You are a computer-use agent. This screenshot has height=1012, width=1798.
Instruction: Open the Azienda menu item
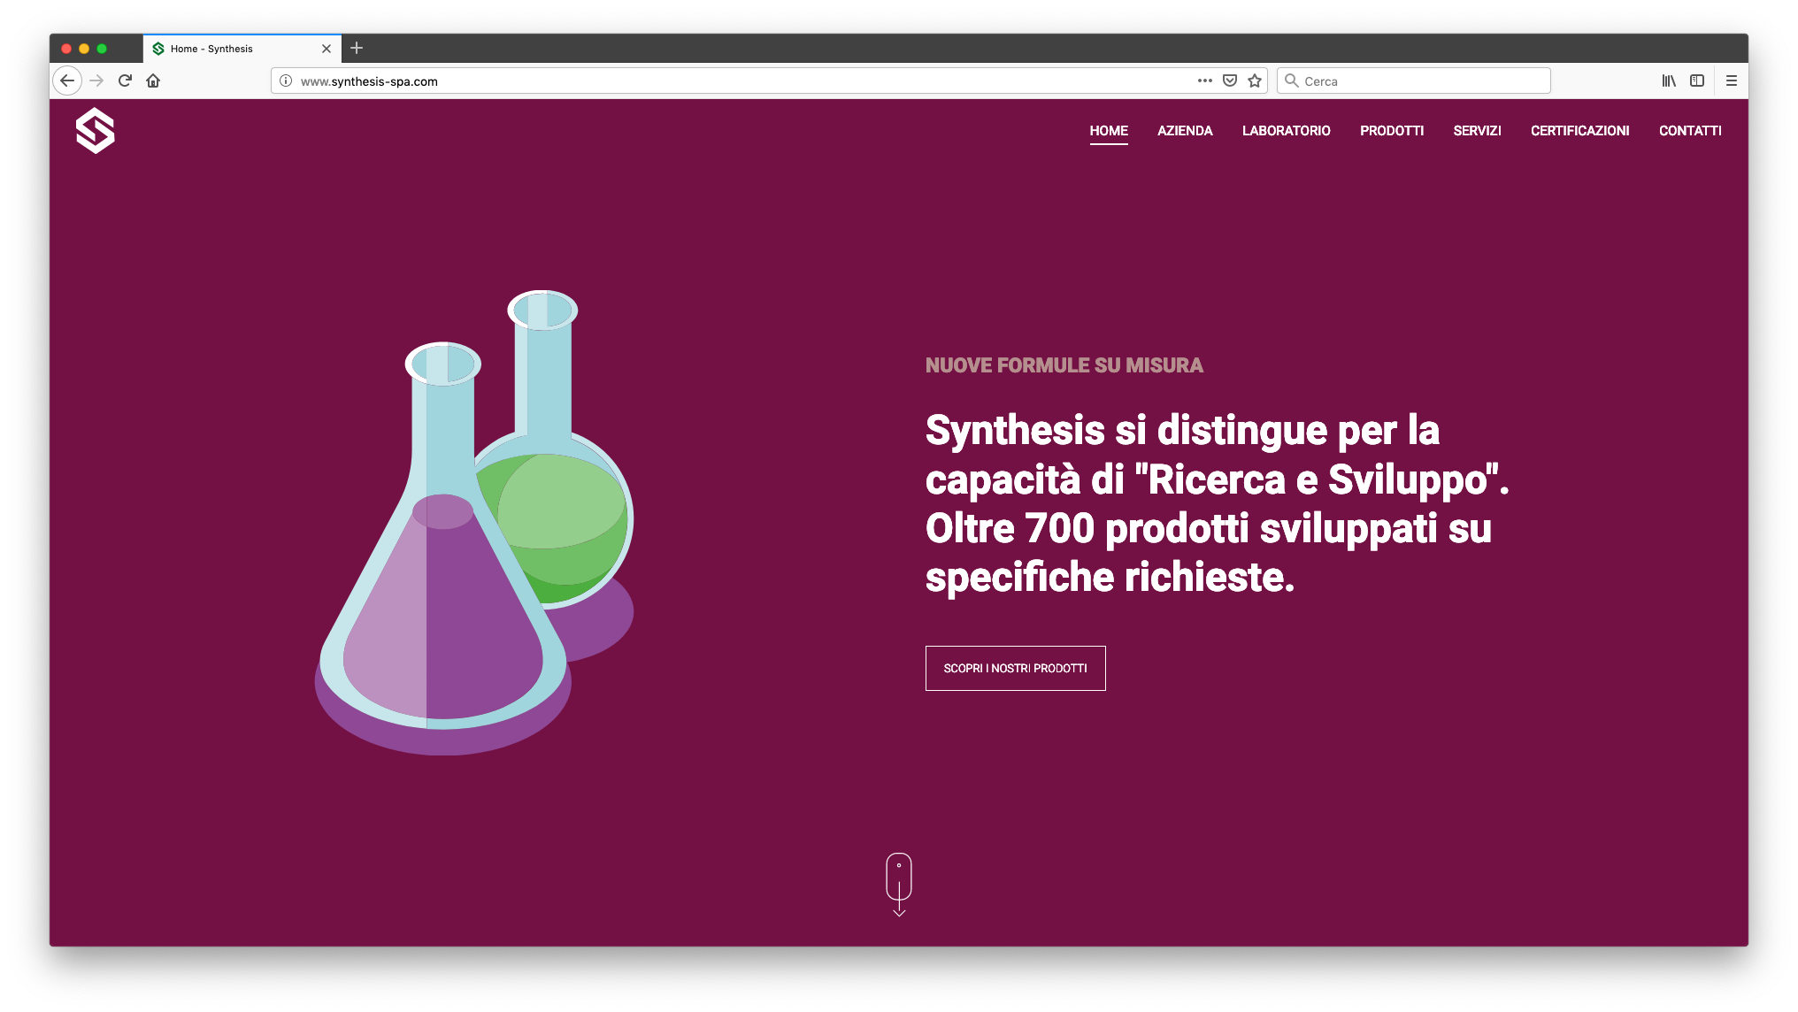[x=1185, y=131]
